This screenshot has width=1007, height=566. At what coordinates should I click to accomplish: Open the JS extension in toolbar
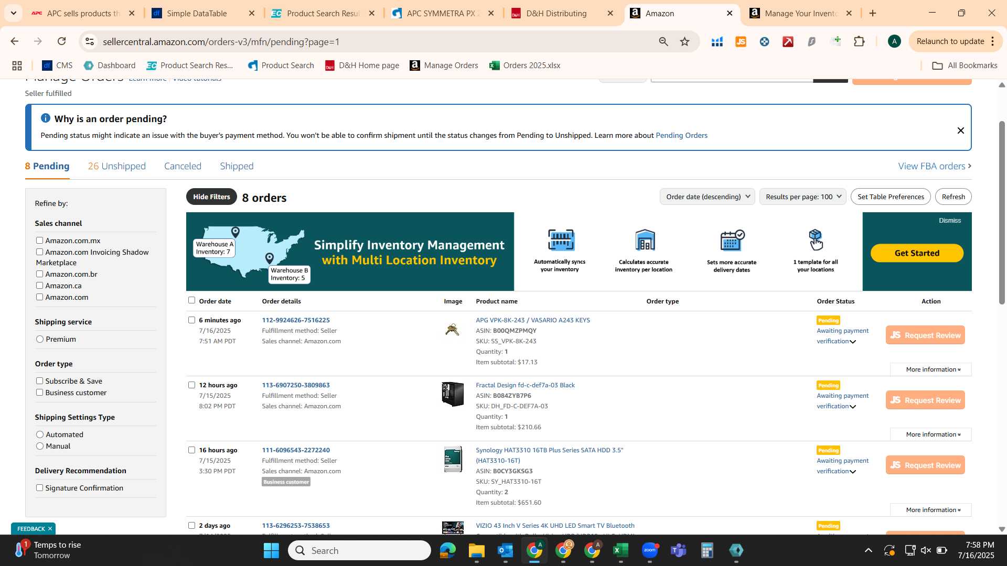pyautogui.click(x=741, y=41)
